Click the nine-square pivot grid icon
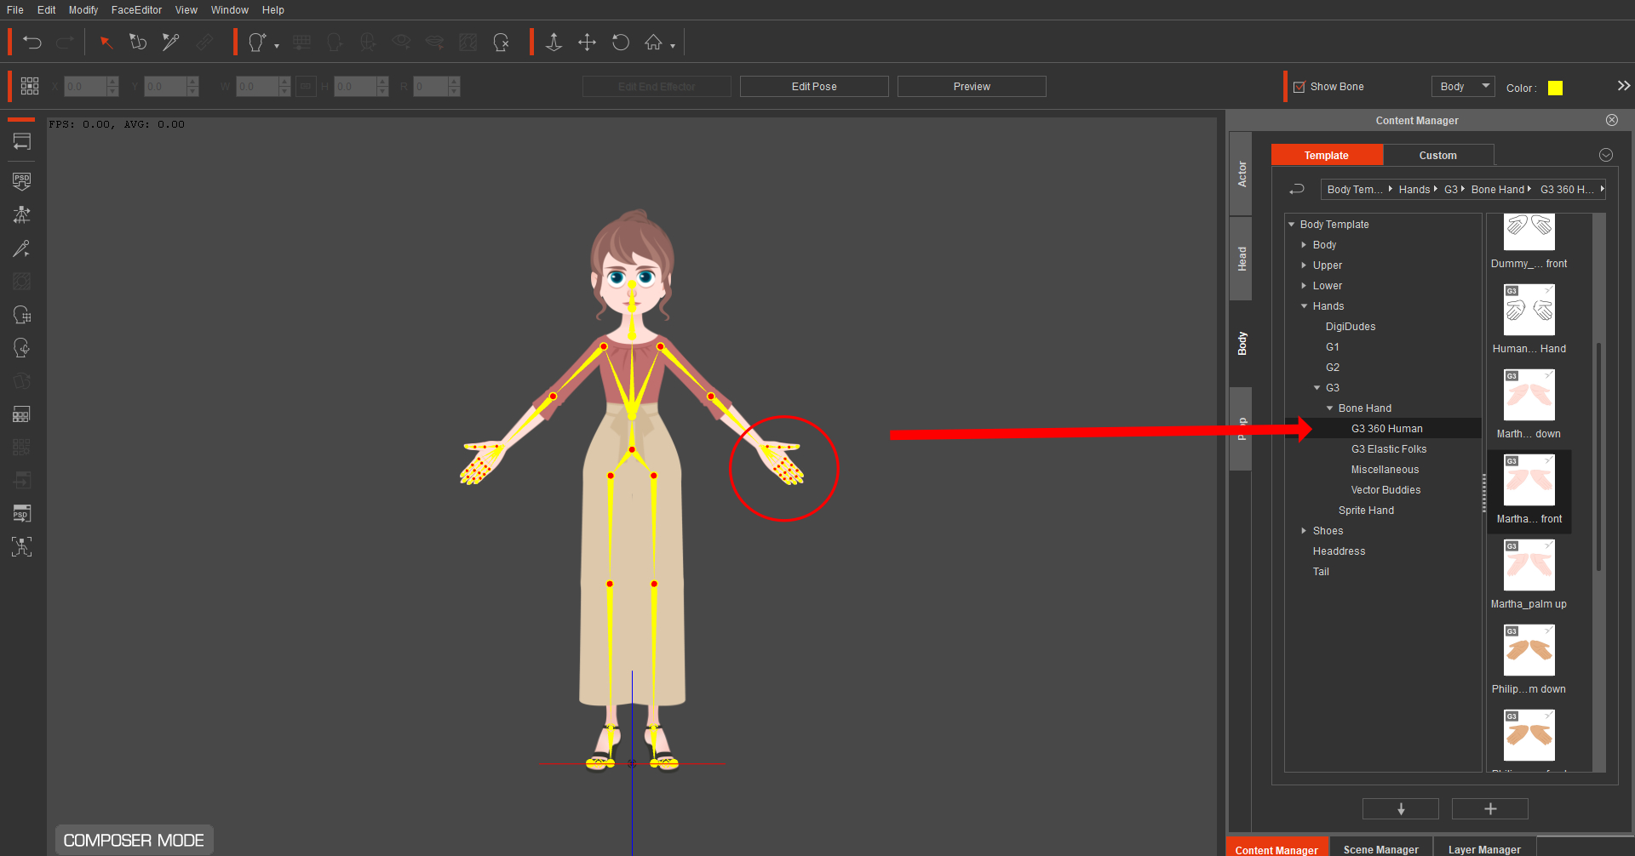The image size is (1635, 856). pyautogui.click(x=30, y=86)
